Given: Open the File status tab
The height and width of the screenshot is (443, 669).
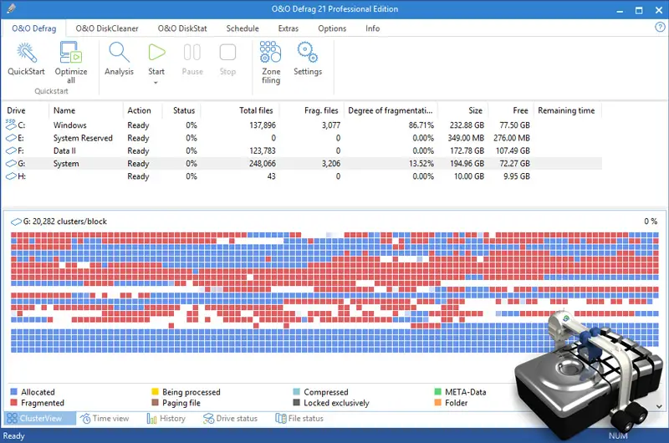Looking at the screenshot, I should point(299,418).
